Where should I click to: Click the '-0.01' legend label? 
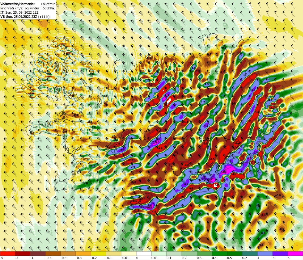coord(125,258)
